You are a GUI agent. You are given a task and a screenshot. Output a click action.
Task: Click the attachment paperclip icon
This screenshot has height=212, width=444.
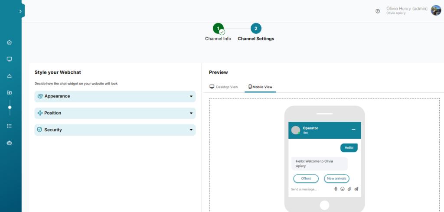tap(349, 189)
